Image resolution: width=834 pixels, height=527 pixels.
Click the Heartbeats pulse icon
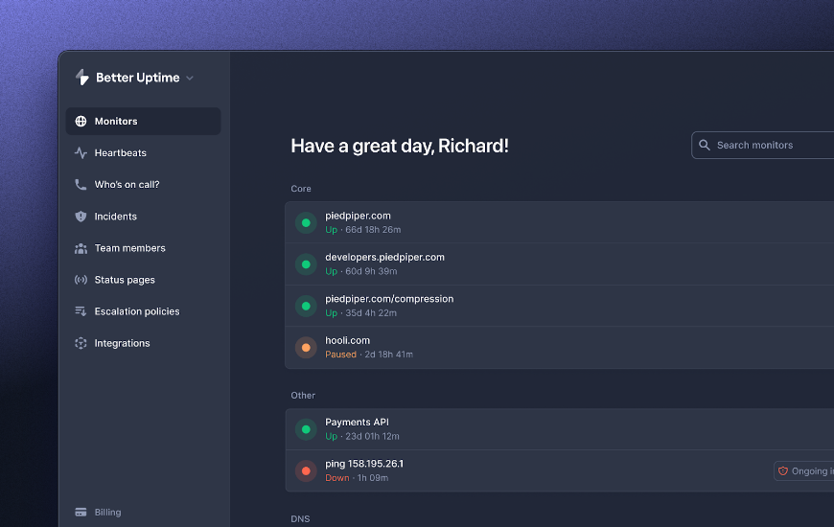coord(81,153)
